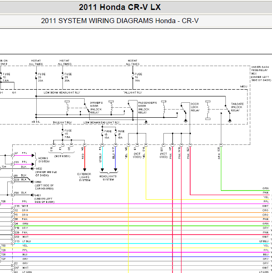Select the '2011 SYSTEM WIRING DIAGRAMS Honda - CR-V' heading
Image resolution: width=272 pixels, height=273 pixels.
120,21
